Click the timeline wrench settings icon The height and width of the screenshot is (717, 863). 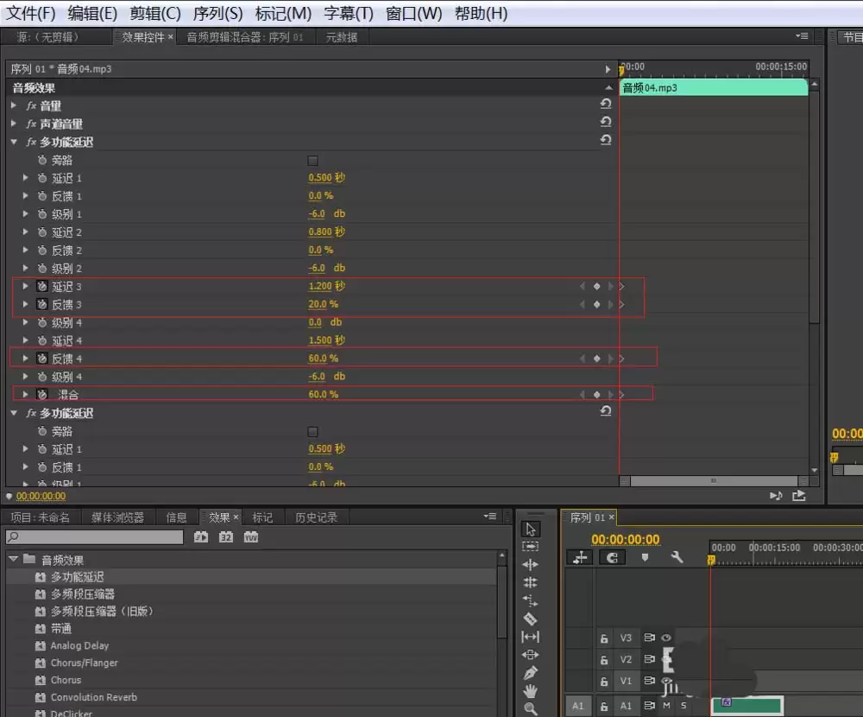[677, 557]
